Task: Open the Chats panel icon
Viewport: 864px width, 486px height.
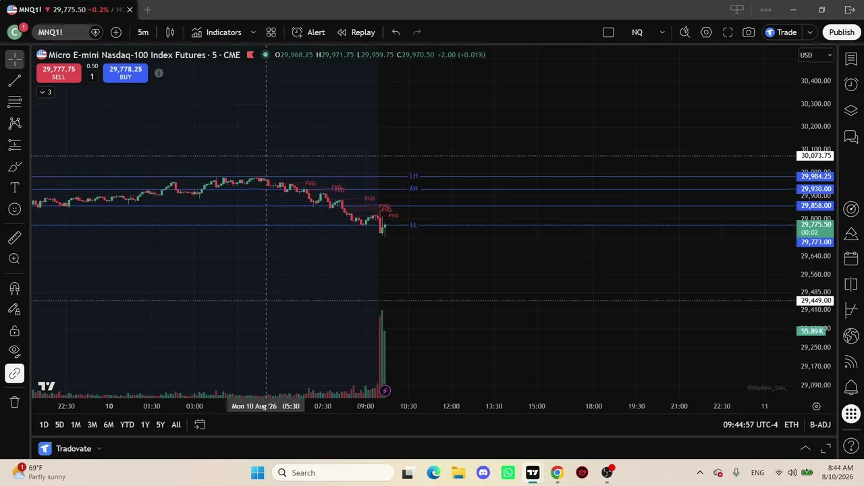Action: 851,137
